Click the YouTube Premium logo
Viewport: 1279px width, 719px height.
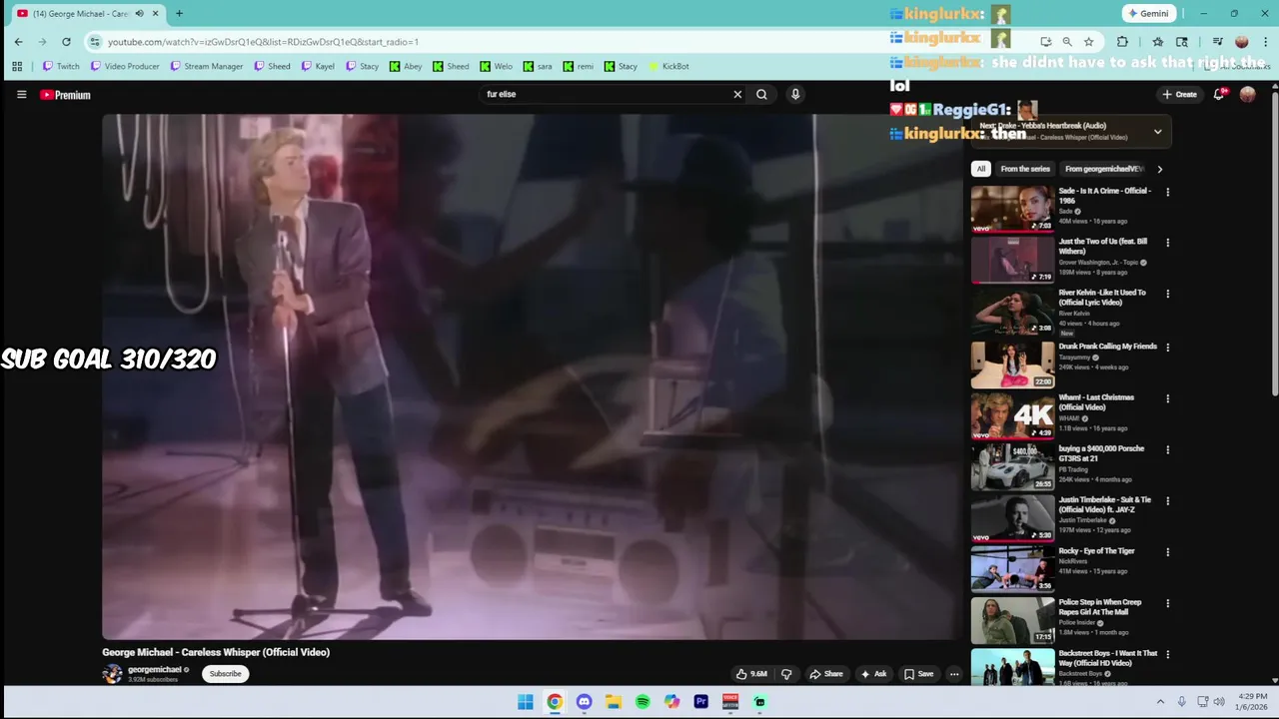tap(65, 95)
